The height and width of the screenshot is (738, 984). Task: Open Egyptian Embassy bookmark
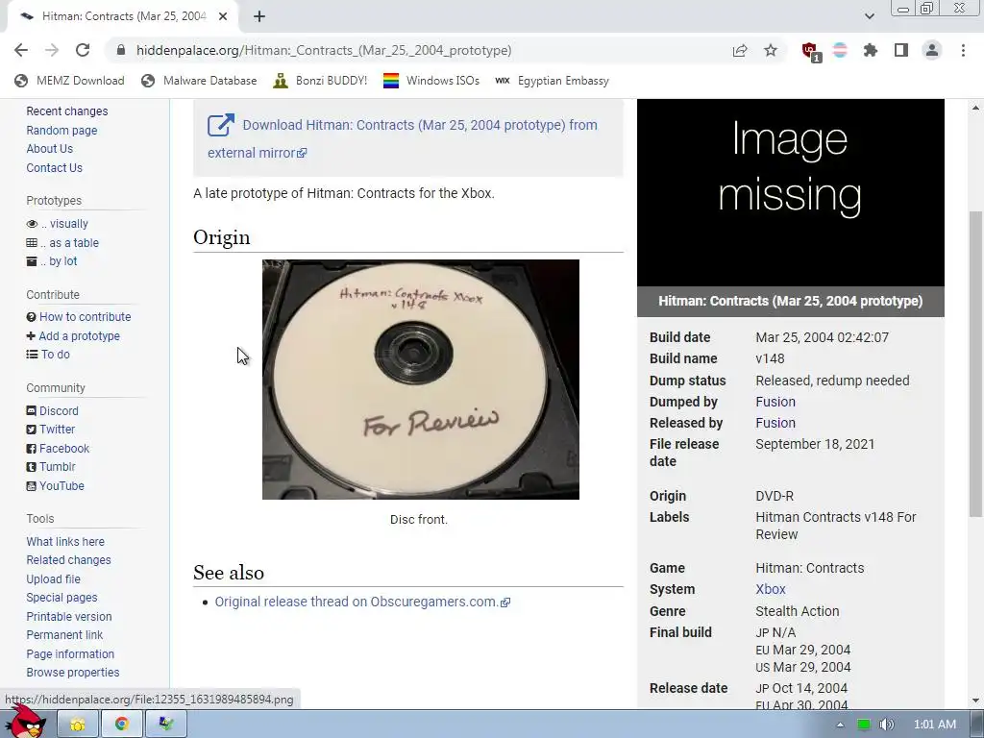(x=552, y=81)
